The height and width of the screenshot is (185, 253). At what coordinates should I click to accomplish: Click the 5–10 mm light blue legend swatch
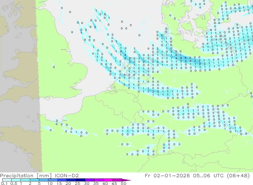click(x=44, y=180)
